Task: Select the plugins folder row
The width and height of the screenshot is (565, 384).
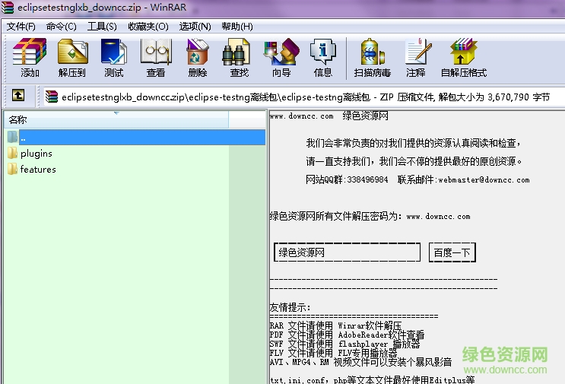Action: click(x=136, y=154)
